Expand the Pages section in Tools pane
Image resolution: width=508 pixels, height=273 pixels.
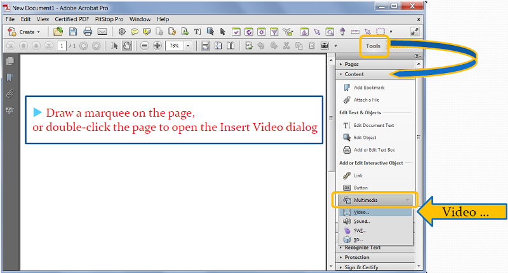tap(352, 64)
